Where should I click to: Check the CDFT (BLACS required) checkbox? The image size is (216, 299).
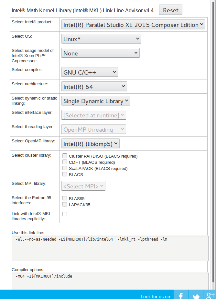pos(65,162)
